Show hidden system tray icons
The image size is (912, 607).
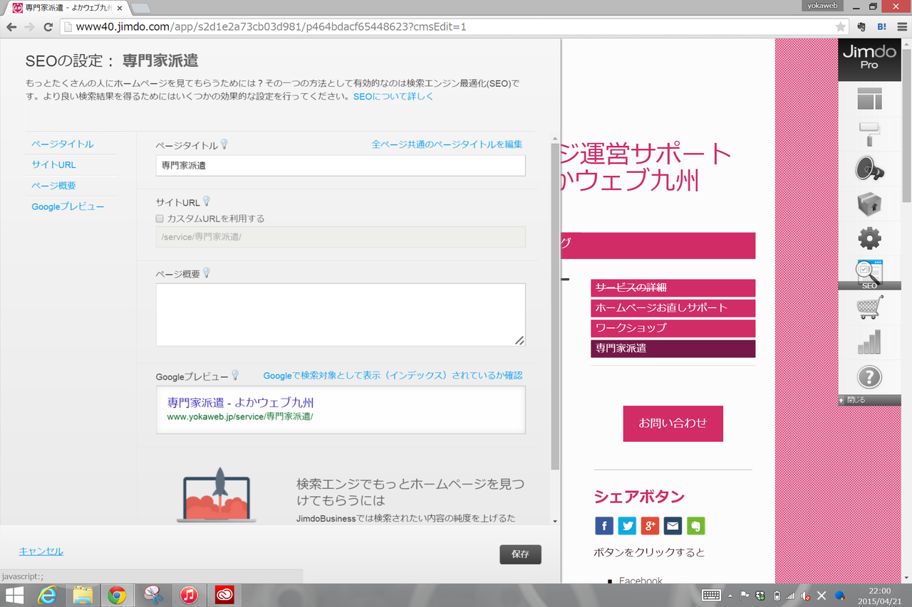(730, 596)
